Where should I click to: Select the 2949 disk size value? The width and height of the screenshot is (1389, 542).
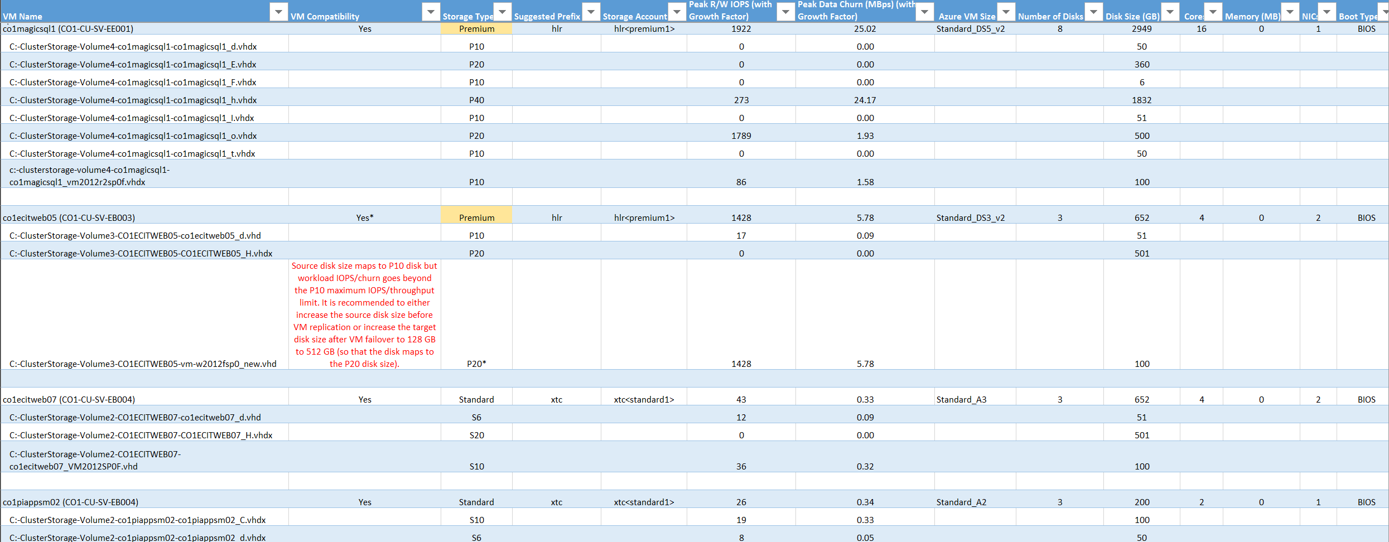(x=1141, y=29)
